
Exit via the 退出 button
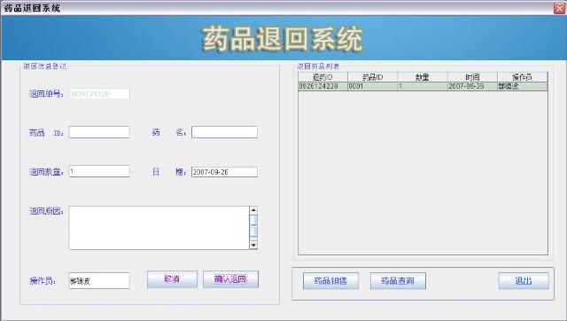(524, 281)
